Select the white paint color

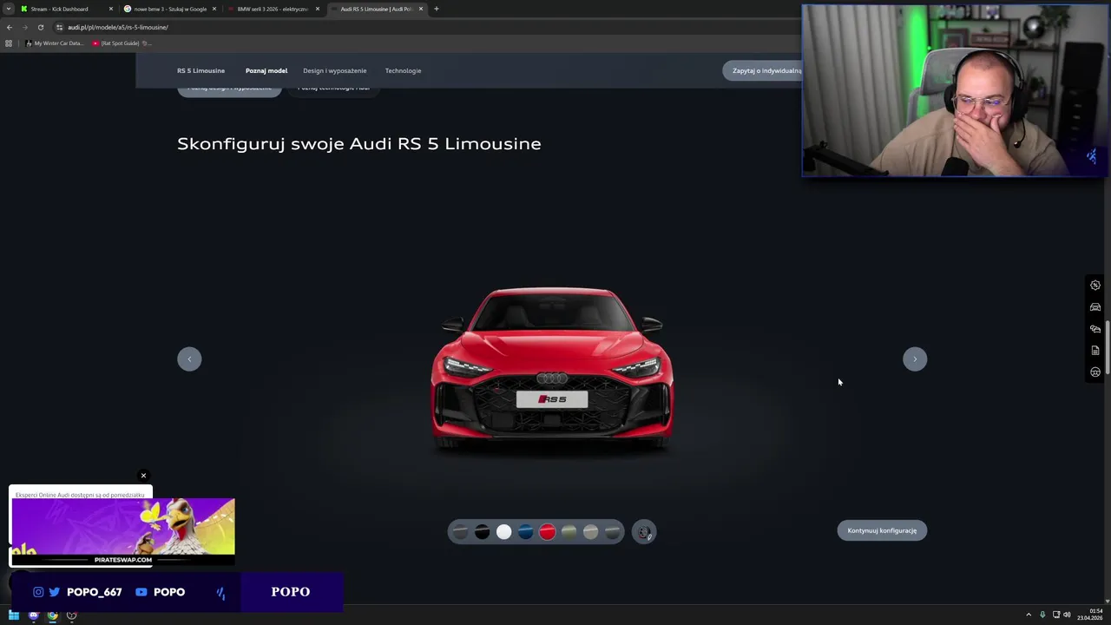pos(503,532)
